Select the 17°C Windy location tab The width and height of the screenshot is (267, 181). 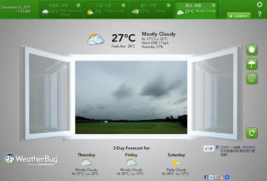tap(151, 10)
